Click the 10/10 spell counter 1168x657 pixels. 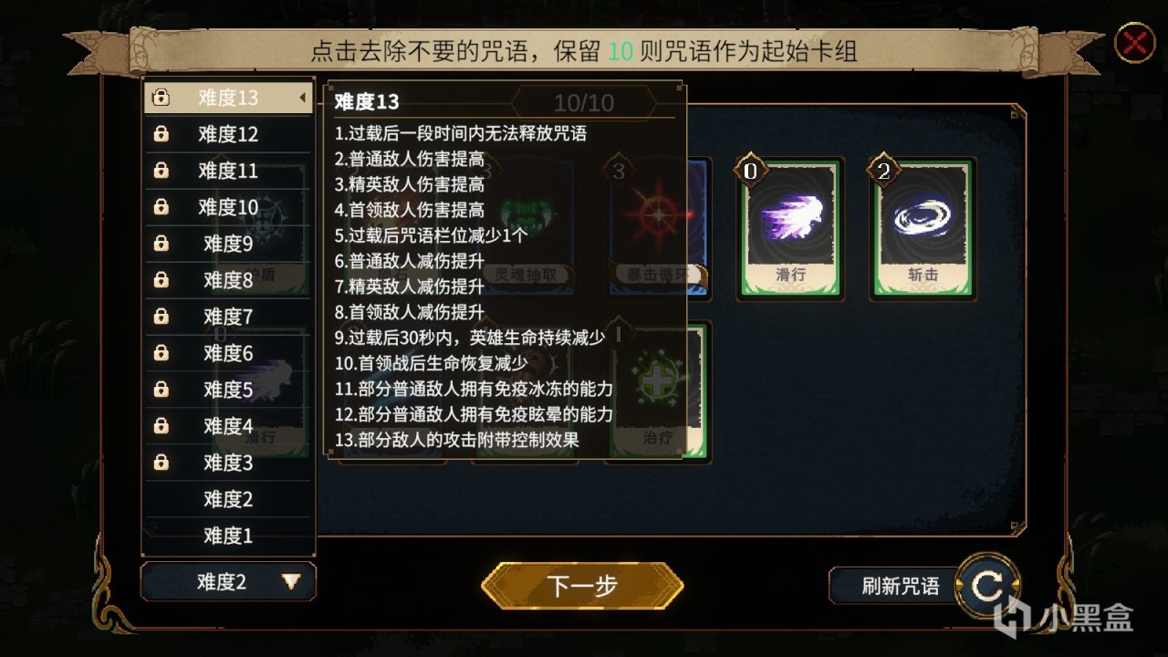(x=584, y=102)
